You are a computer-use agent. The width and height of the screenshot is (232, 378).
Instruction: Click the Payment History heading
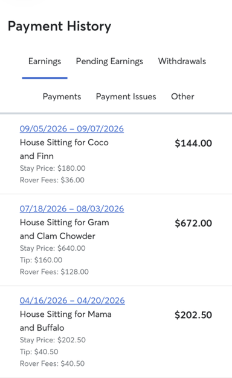coord(59,26)
